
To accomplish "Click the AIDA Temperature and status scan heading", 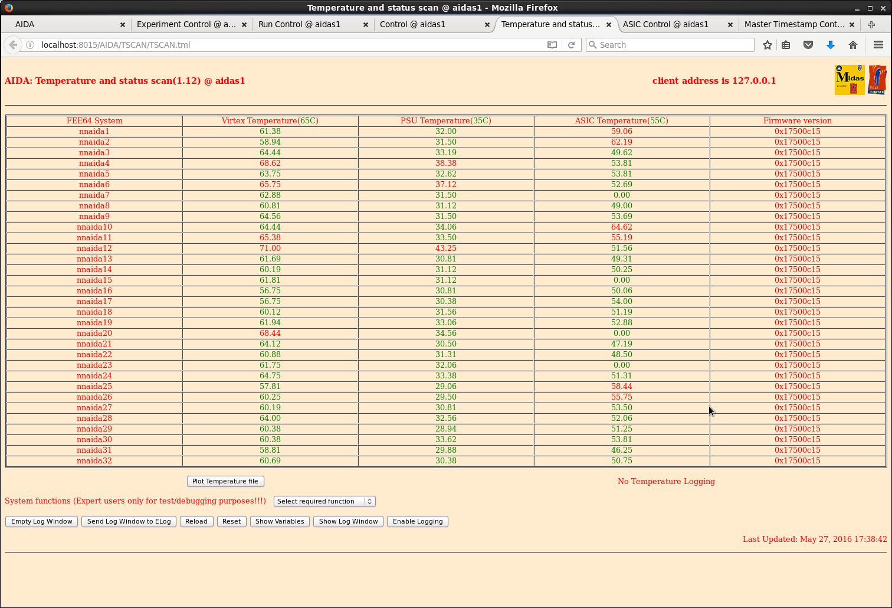I will click(125, 81).
